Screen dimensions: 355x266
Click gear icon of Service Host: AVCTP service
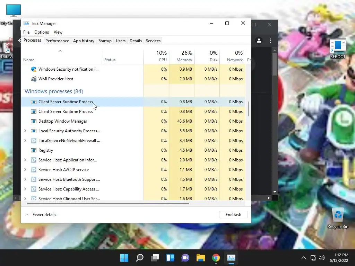pos(34,170)
